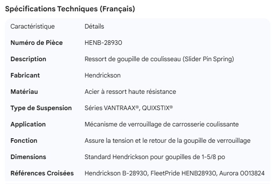Select the Dimensions row label

(x=29, y=157)
